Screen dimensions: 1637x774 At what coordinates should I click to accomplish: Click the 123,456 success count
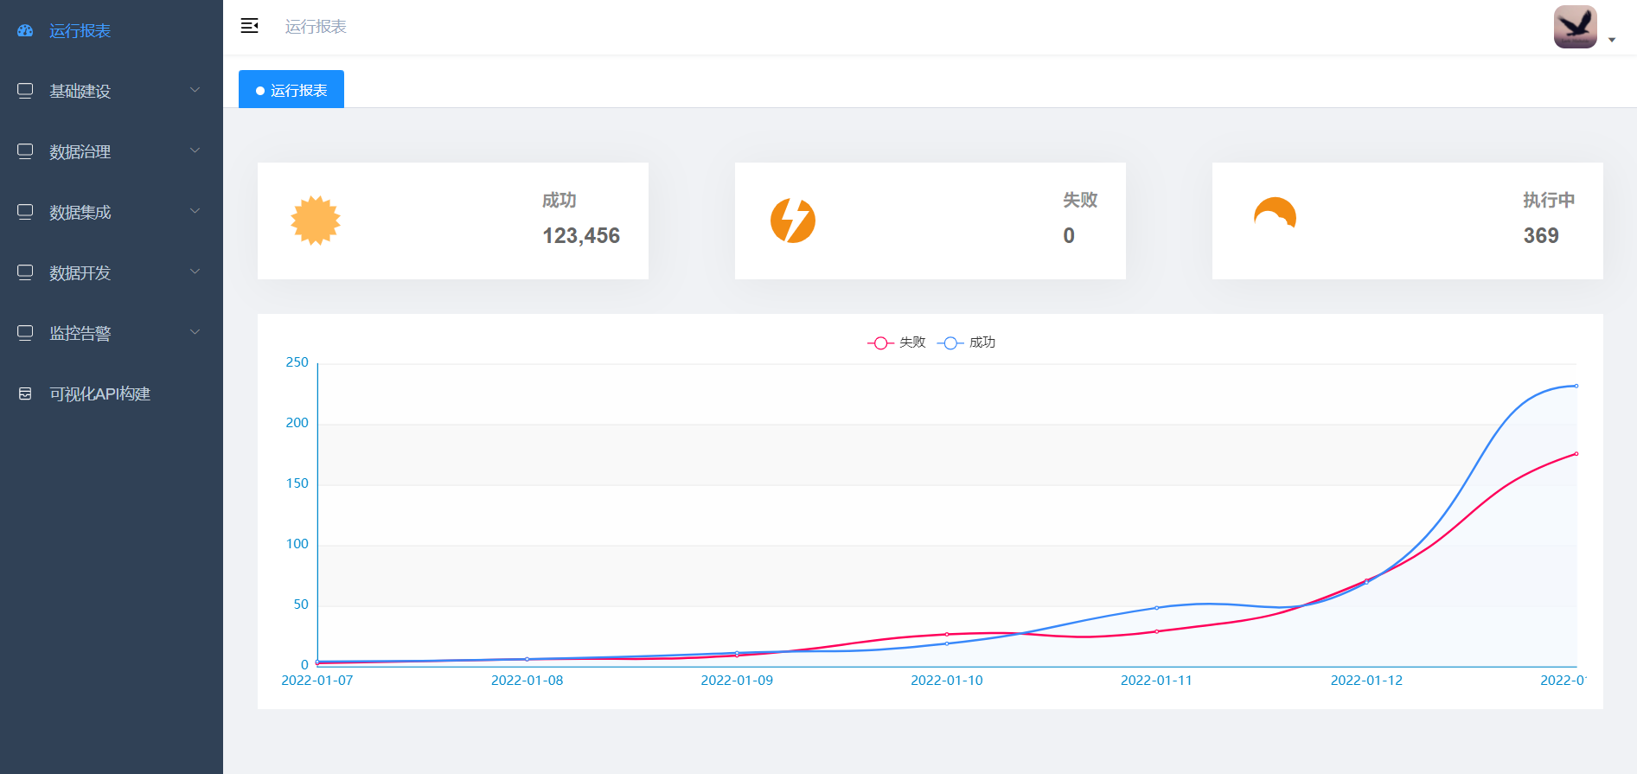coord(581,235)
